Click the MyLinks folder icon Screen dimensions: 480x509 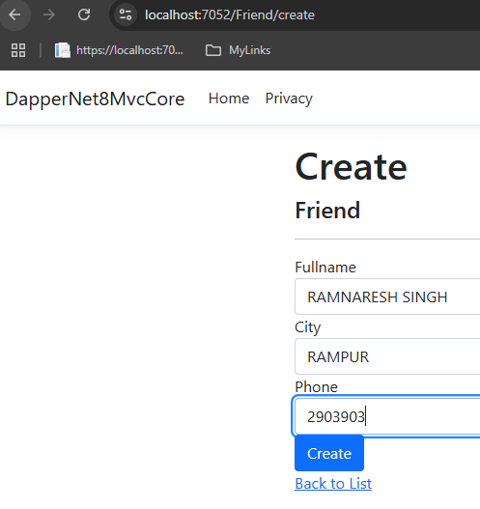213,50
